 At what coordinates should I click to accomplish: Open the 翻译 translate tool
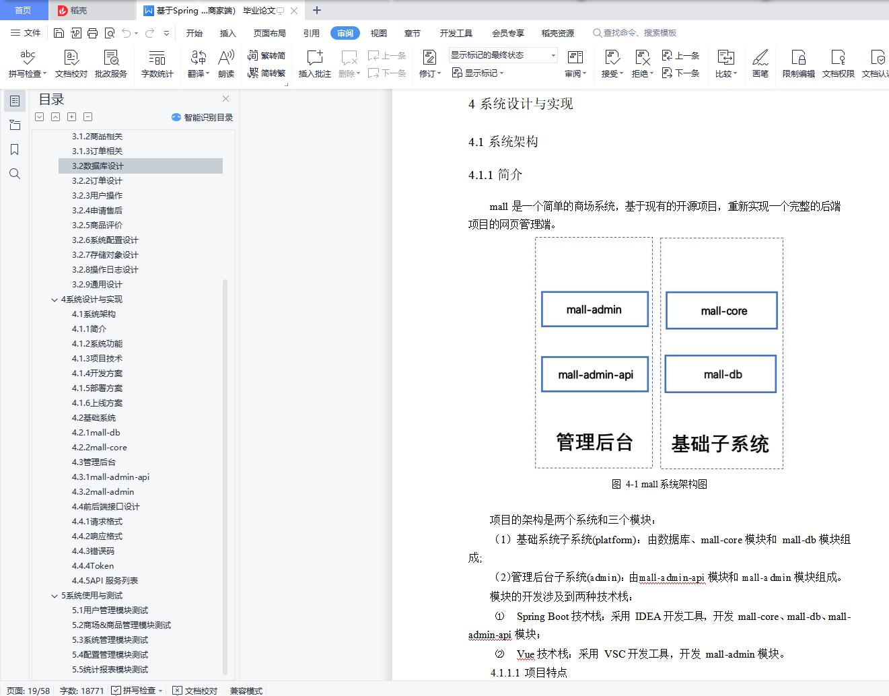click(x=198, y=64)
